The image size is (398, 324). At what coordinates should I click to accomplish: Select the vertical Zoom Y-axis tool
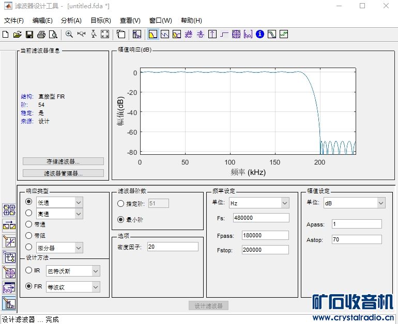(x=94, y=34)
